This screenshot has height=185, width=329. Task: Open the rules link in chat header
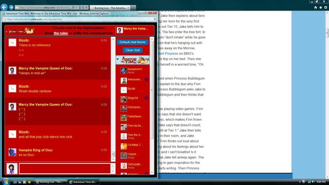pos(61,33)
